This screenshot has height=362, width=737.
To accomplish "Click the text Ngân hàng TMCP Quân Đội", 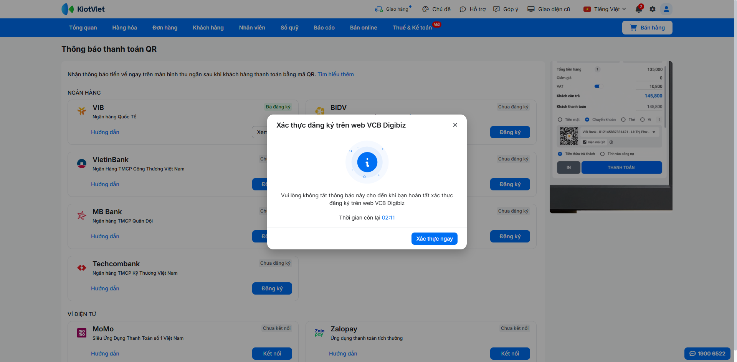I will coord(123,221).
